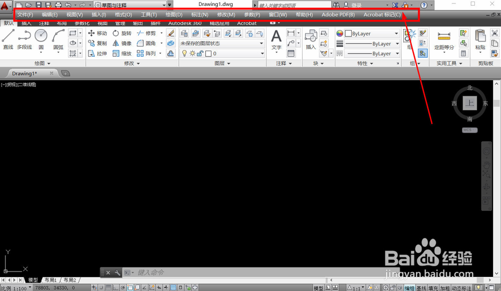Click the 修剪 (Trim) tool
This screenshot has width=501, height=291.
146,33
